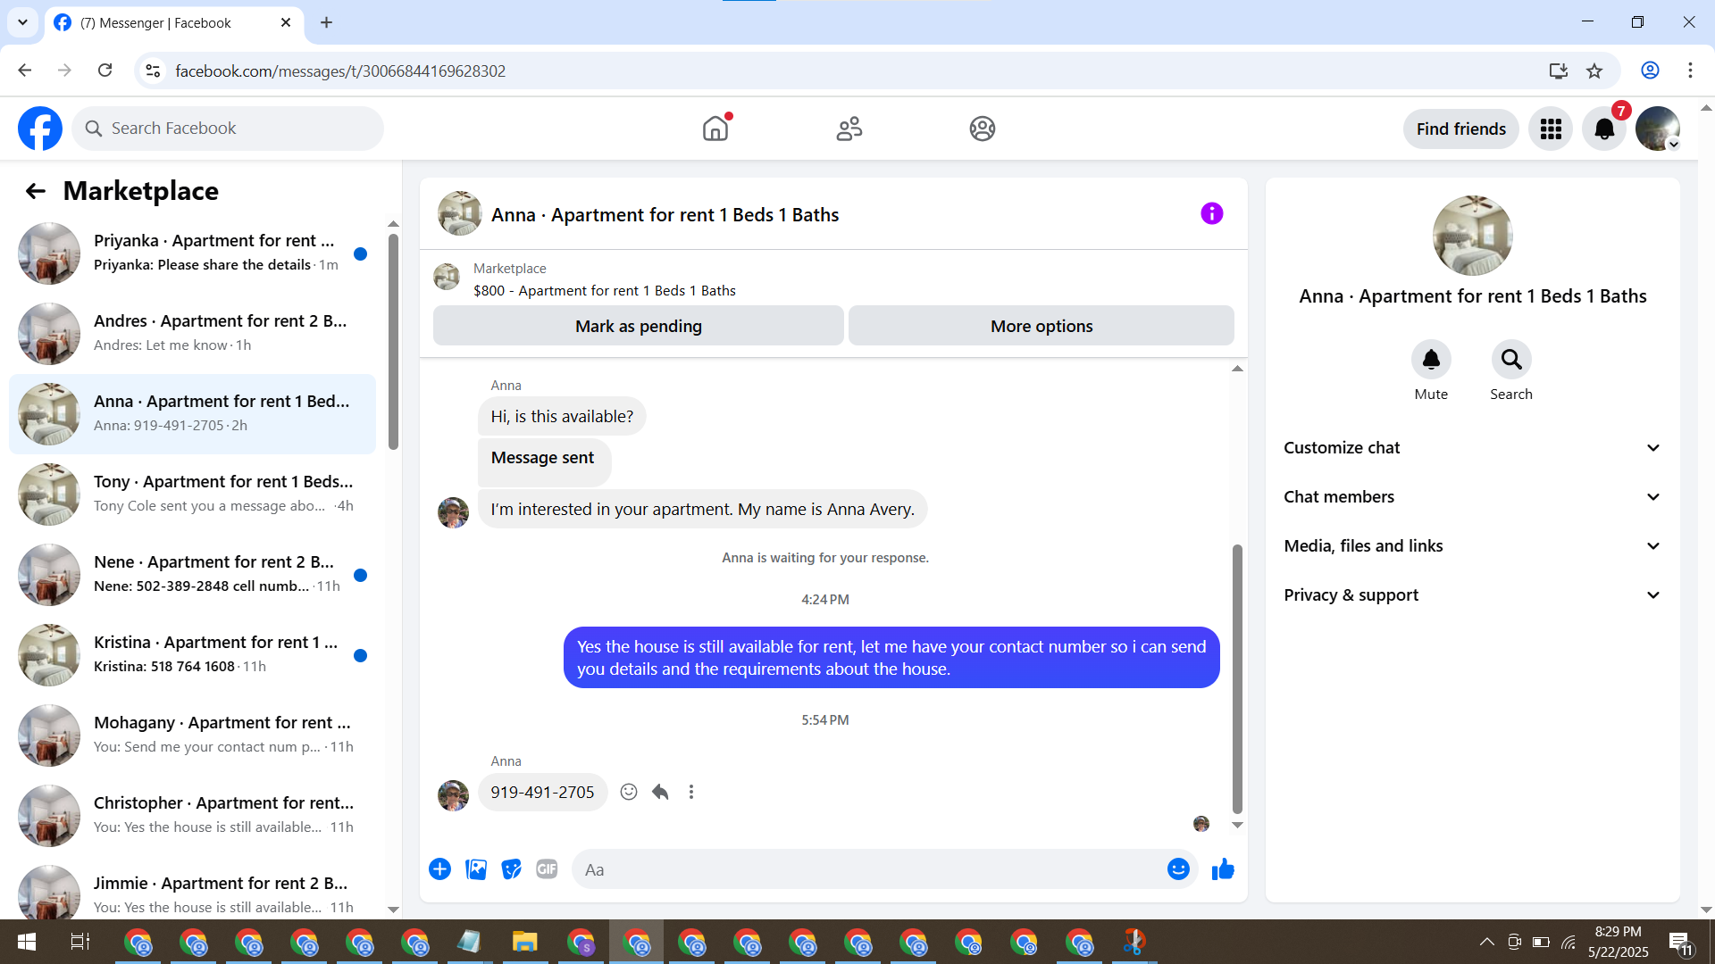Image resolution: width=1715 pixels, height=964 pixels.
Task: Click Anna's avatar beside the phone number message
Action: pyautogui.click(x=453, y=795)
